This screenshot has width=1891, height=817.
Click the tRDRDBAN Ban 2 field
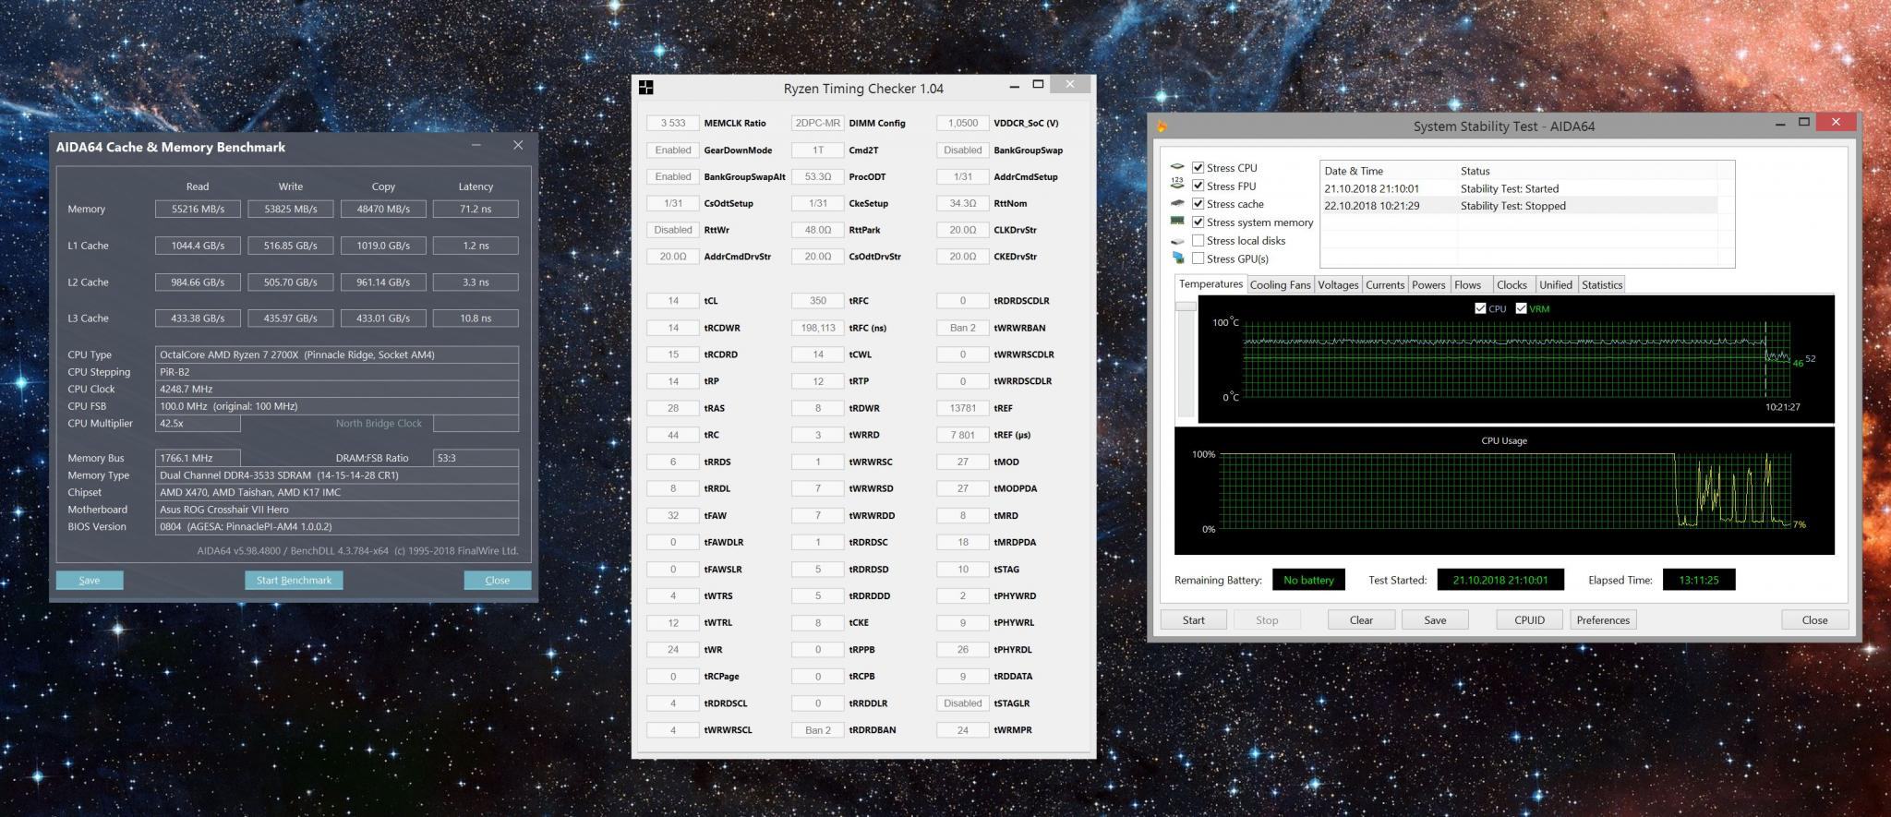817,730
